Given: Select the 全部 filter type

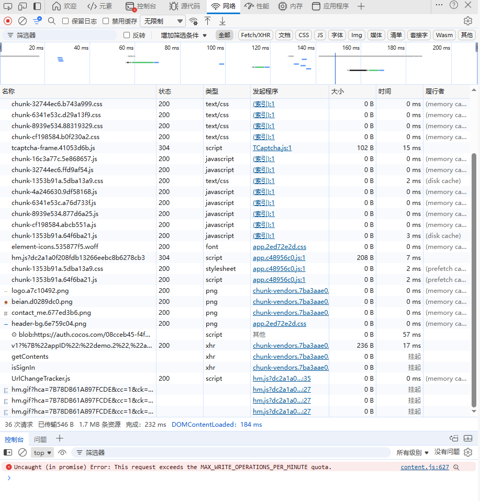Looking at the screenshot, I should [224, 35].
